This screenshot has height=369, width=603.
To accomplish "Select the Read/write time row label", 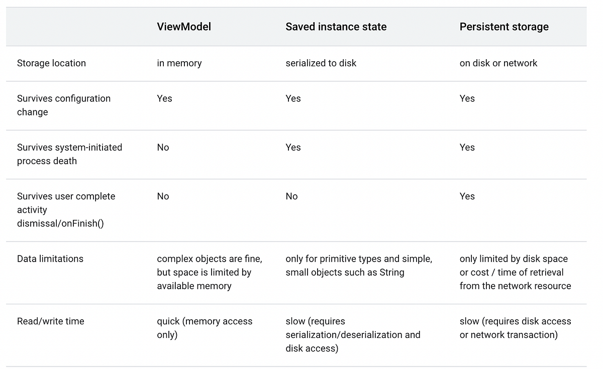I will pyautogui.click(x=51, y=321).
